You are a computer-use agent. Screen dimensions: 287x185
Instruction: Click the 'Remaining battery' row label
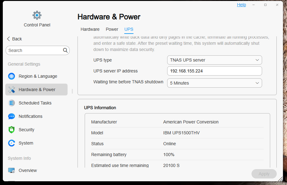pos(109,155)
